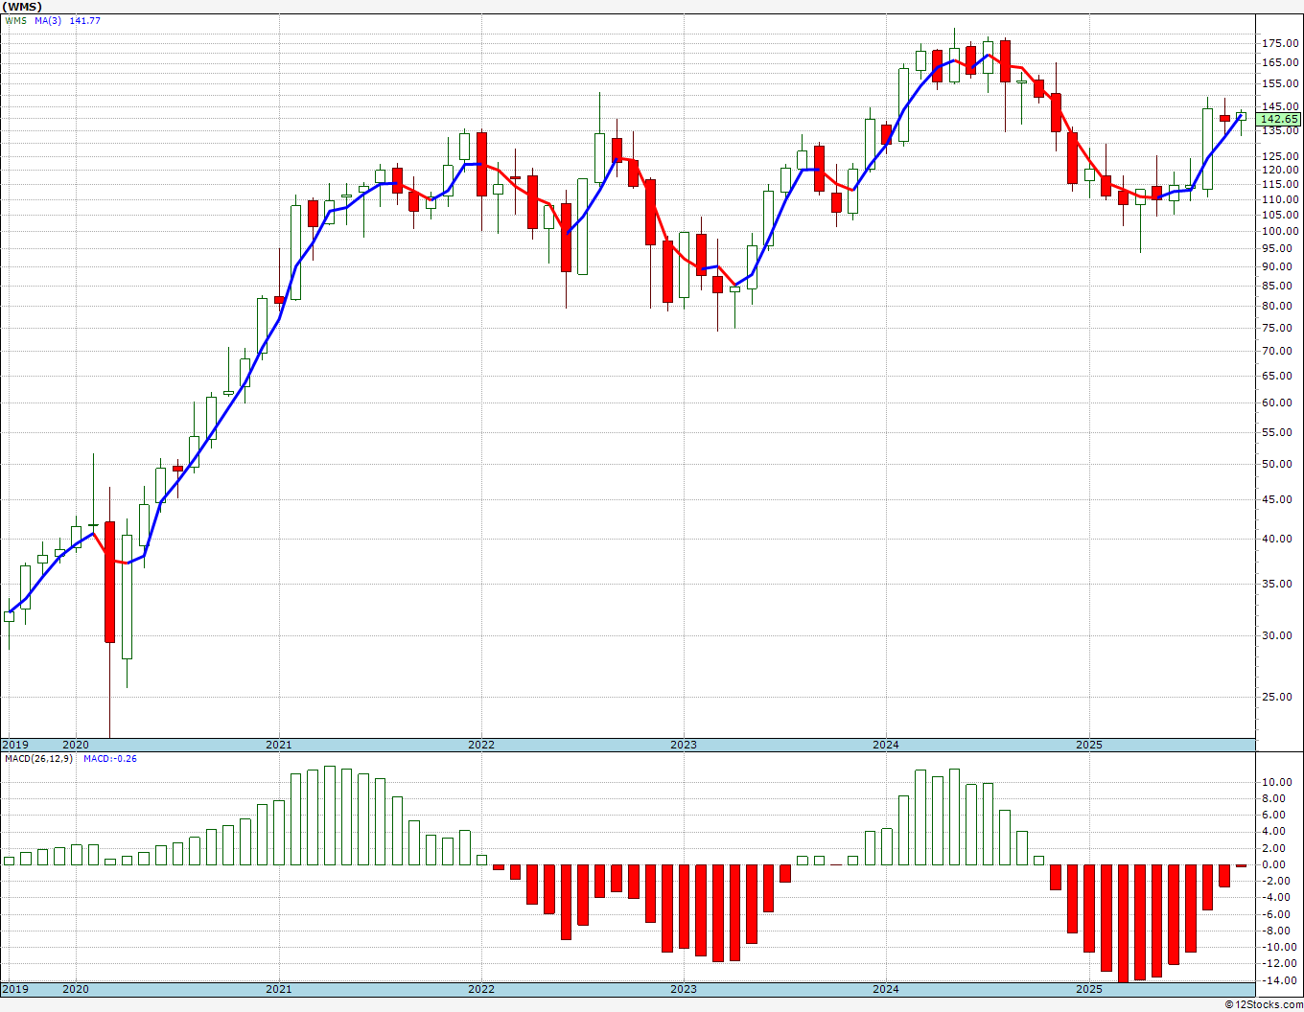
Task: Select the MA(3) indicator label
Action: (x=49, y=20)
